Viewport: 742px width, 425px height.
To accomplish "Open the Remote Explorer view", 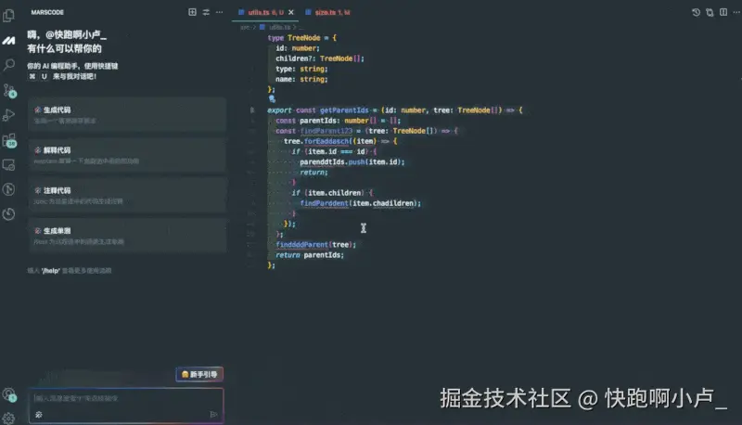I will point(8,164).
